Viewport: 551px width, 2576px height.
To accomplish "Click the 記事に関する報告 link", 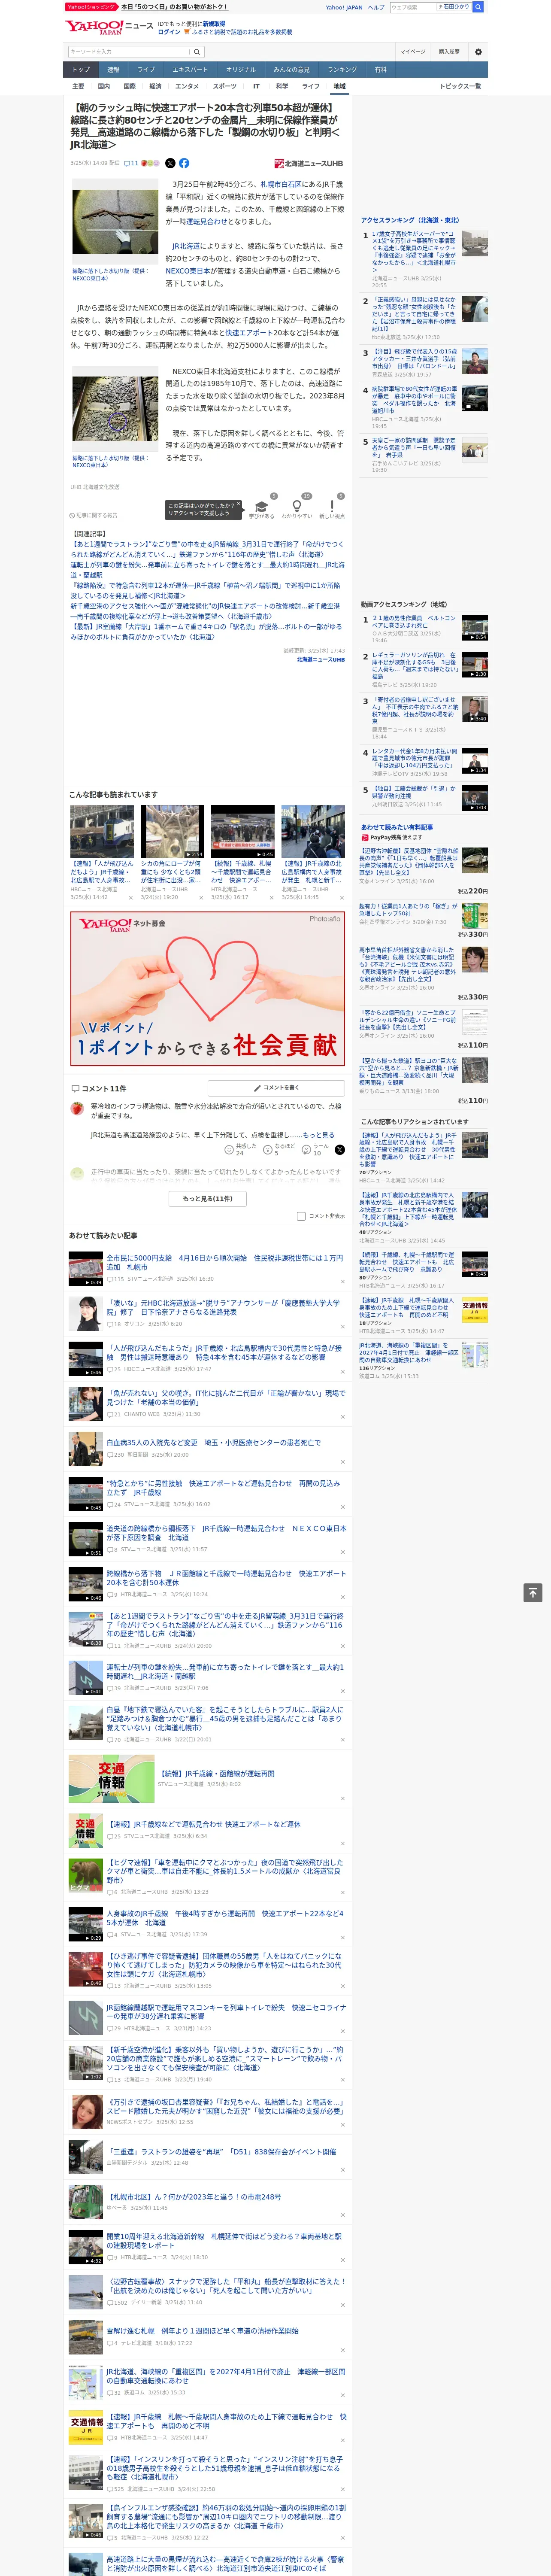I will click(95, 515).
